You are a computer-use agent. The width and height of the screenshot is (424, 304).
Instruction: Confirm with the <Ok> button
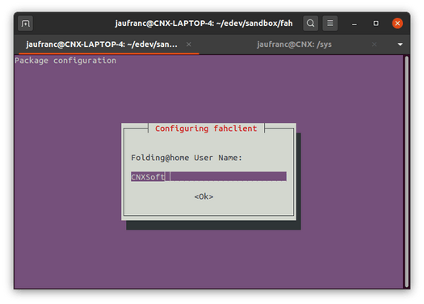(204, 196)
